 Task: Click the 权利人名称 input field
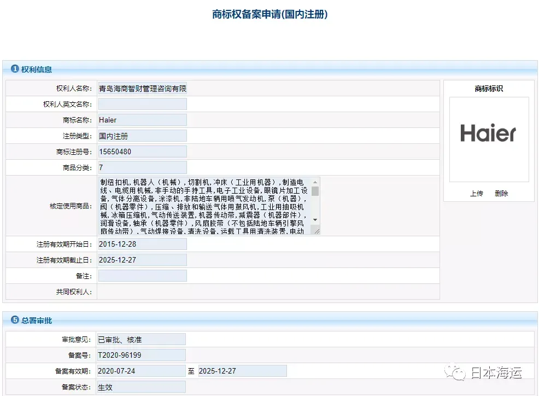tap(143, 89)
